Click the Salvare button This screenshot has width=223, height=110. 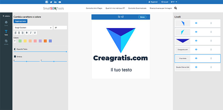(x=142, y=17)
